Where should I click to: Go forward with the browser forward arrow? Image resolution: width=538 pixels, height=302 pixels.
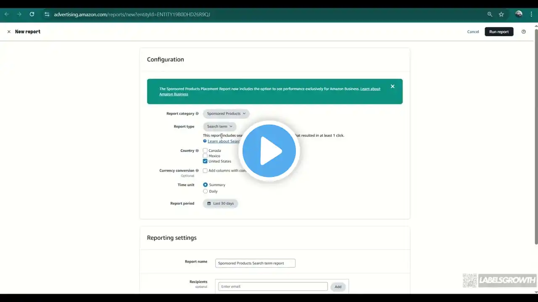19,14
